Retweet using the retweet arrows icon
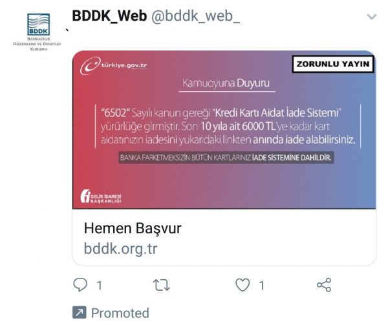388x327 pixels. [161, 285]
